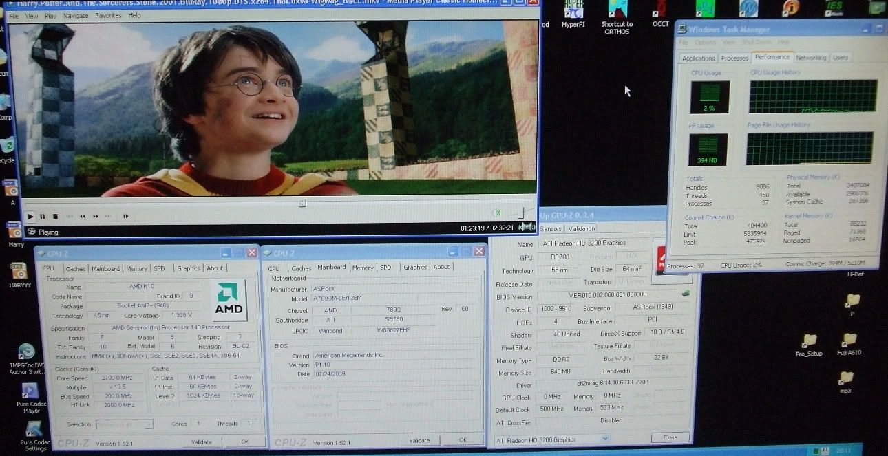
Task: Click the 01:23:19 / 02:32:21 time display
Action: [x=487, y=228]
